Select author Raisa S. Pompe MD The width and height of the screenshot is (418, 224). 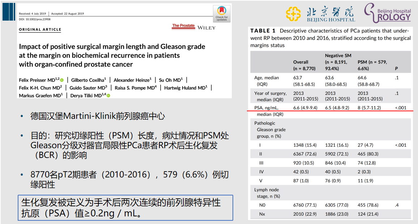pos(136,88)
